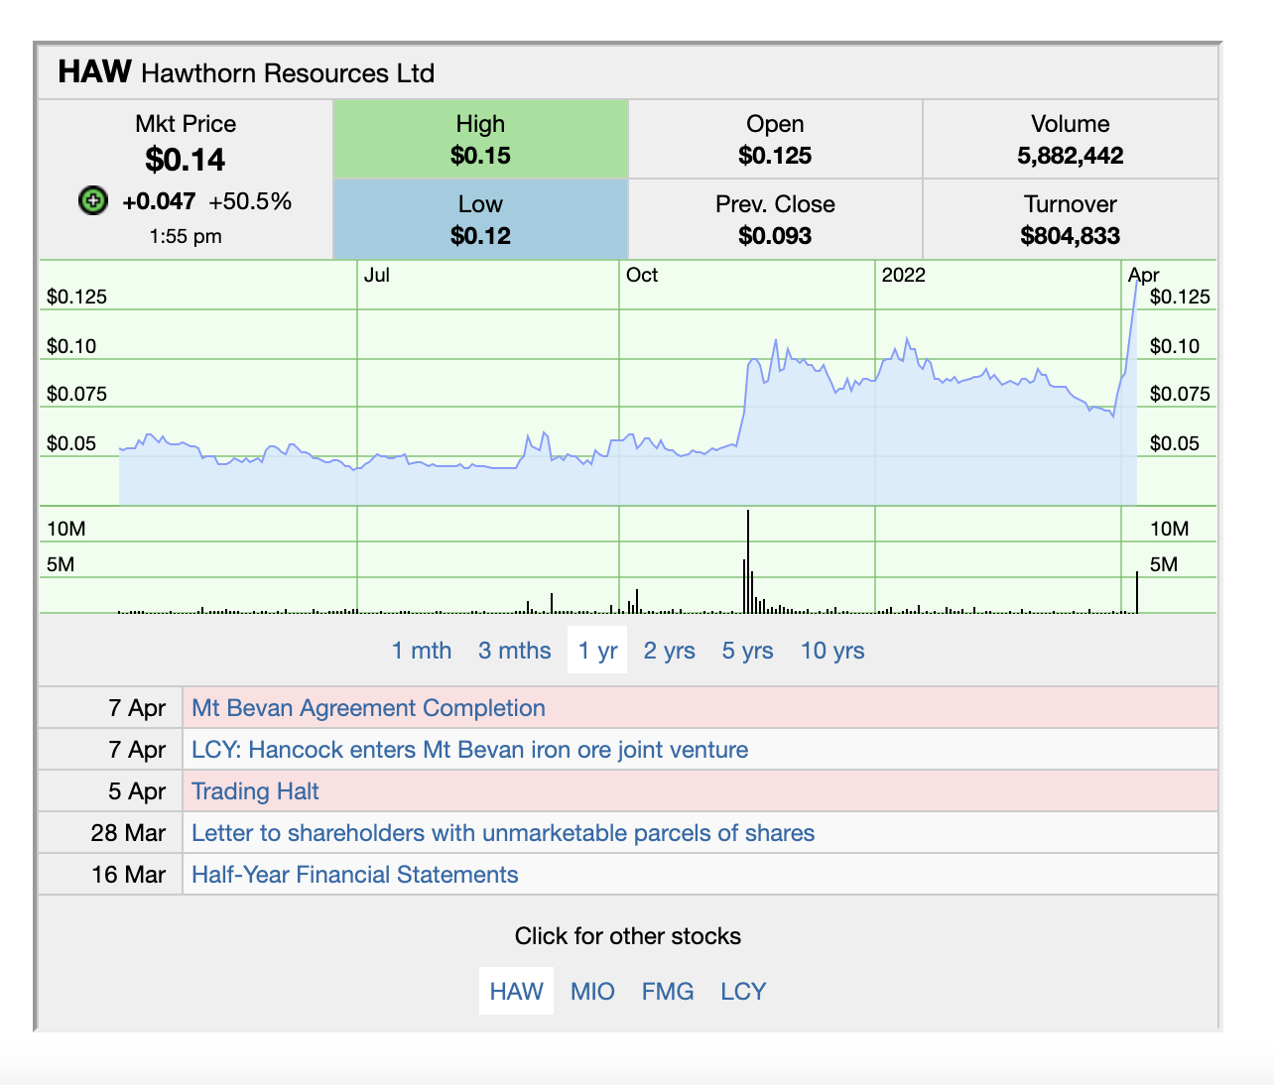Click the Prev. Close $0.093 cell
This screenshot has width=1274, height=1085.
[x=775, y=219]
